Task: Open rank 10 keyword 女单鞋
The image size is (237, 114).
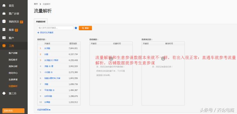Action: pos(47,102)
